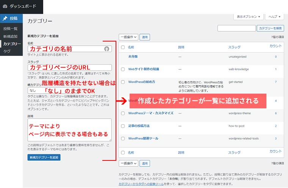The height and width of the screenshot is (188, 288).
Task: Click count 6 for WordPressテーマ・カスタマイズ
Action: (x=276, y=113)
